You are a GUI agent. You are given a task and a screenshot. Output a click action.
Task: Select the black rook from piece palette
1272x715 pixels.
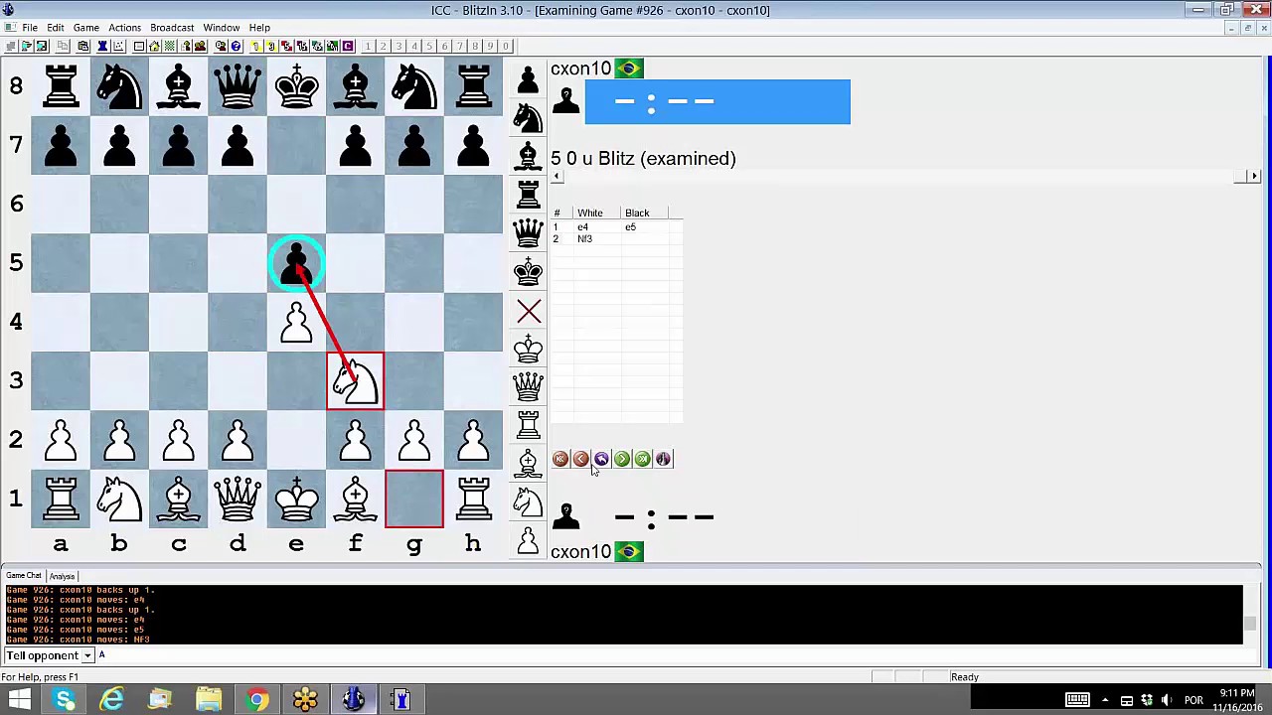528,195
